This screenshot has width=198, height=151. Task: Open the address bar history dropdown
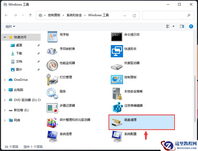(x=125, y=16)
